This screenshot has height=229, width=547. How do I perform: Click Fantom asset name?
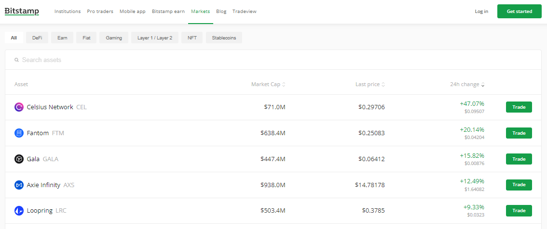click(x=38, y=133)
